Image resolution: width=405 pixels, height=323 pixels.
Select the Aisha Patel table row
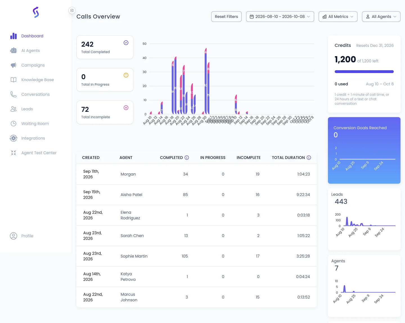coord(197,195)
